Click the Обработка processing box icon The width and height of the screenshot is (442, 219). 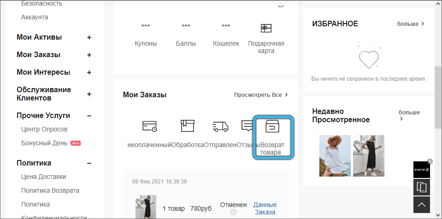coord(187,126)
